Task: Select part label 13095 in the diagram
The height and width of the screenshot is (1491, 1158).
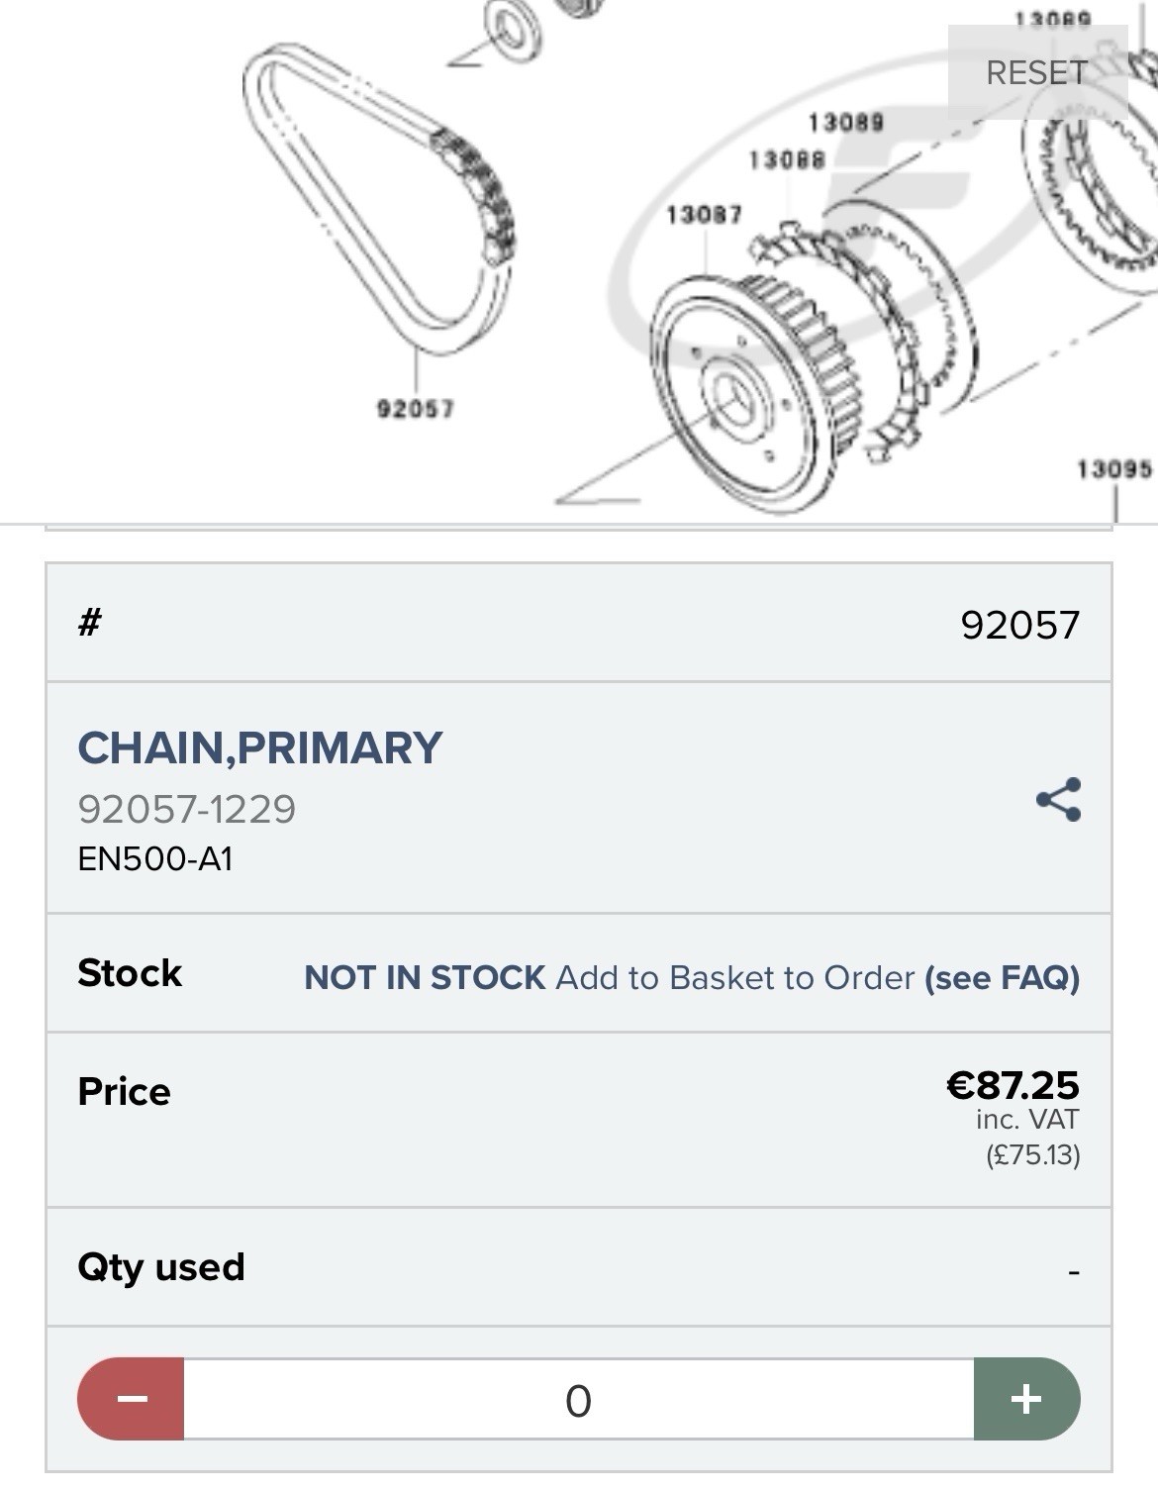Action: click(x=1114, y=467)
